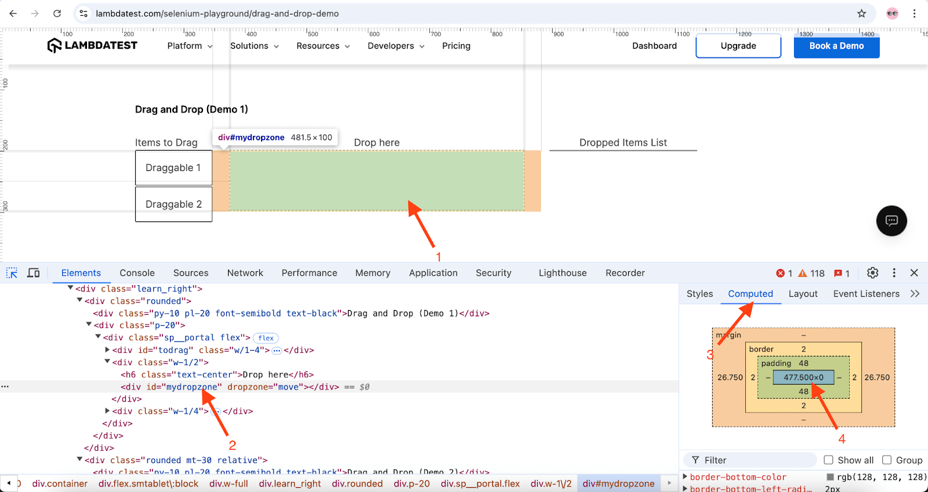Close the DevTools panel
The width and height of the screenshot is (928, 492).
pos(914,273)
